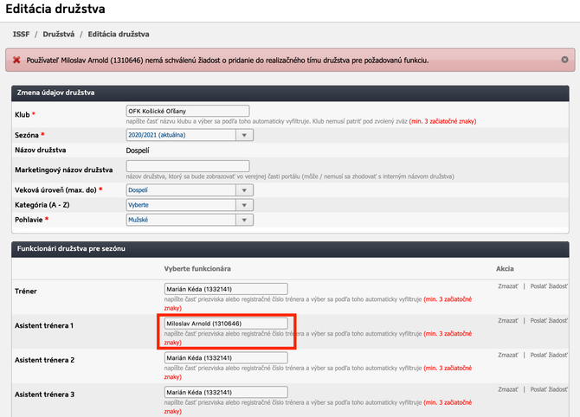
Task: Expand the Pohlavie dropdown
Action: tap(190, 220)
